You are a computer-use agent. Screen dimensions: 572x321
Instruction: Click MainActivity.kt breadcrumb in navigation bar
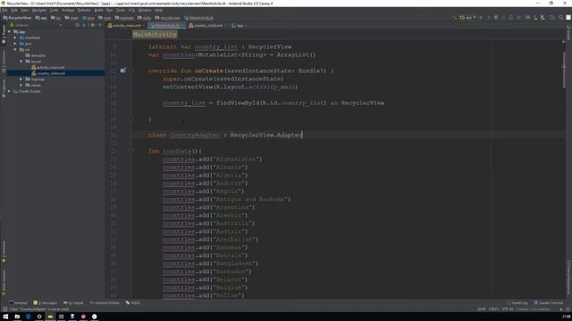pos(198,18)
